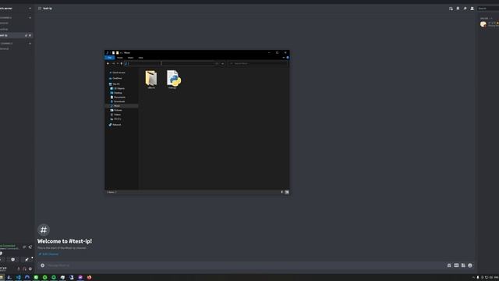Viewport: 499px width, 281px height.
Task: Click the plus attach button in message bar
Action: 42,265
